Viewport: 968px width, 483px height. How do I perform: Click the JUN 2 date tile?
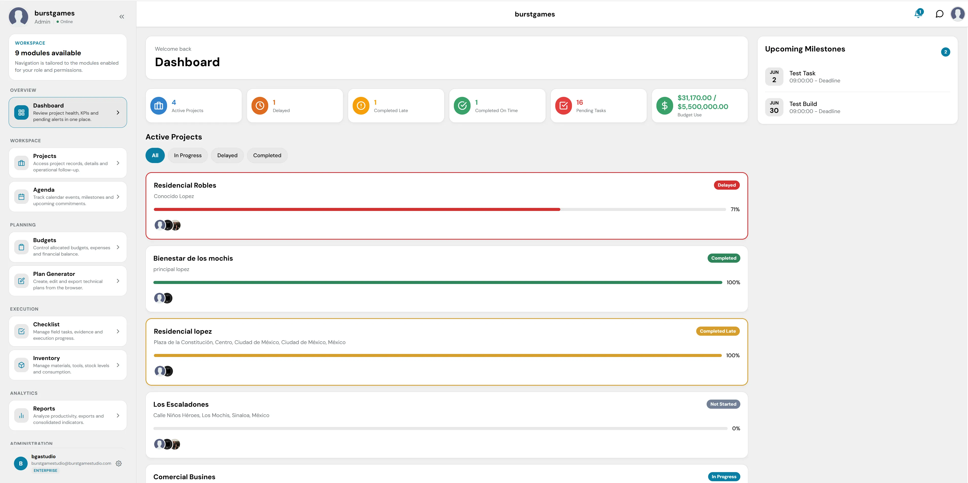[x=774, y=77]
